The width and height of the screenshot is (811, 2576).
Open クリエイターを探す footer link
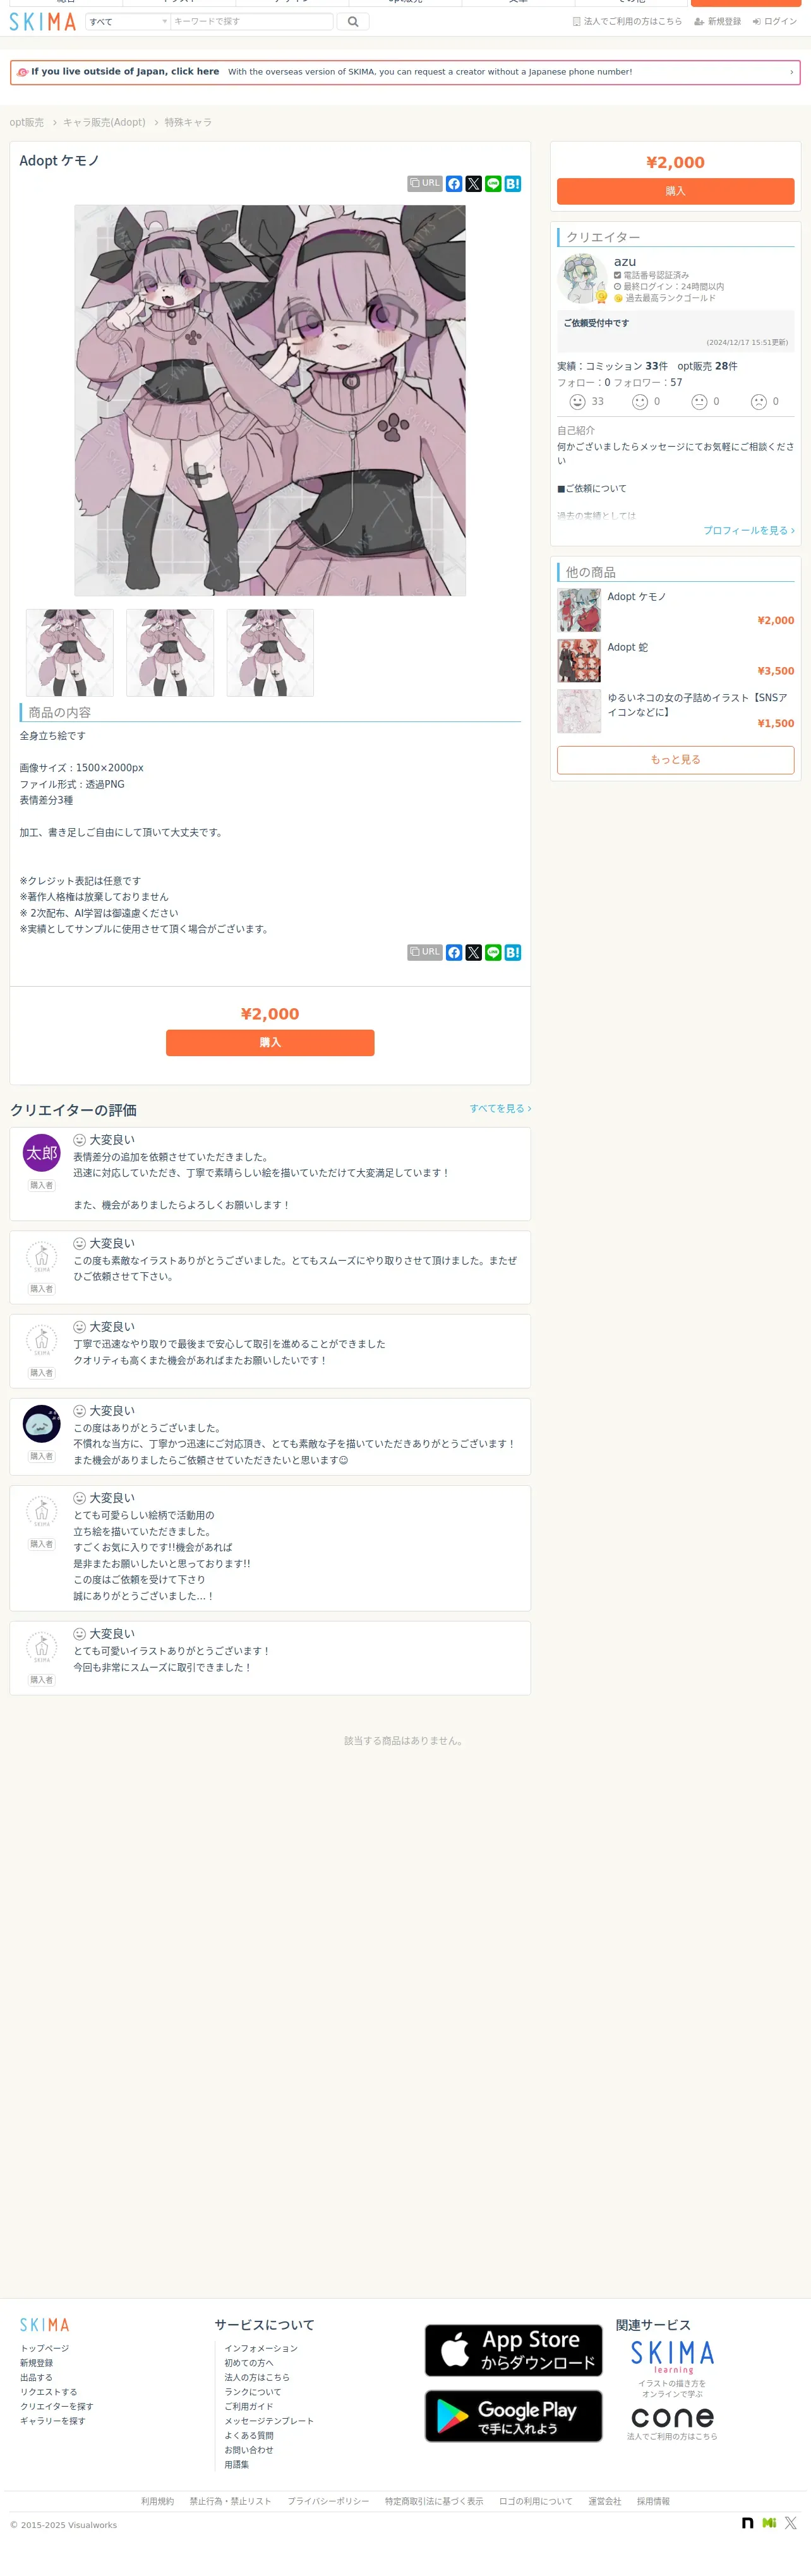point(57,2407)
